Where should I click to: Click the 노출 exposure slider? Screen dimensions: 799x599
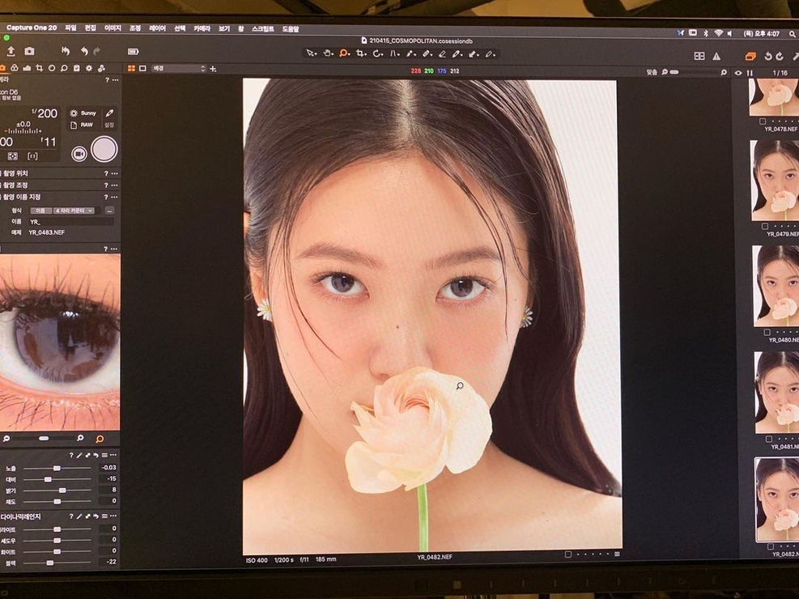point(57,468)
